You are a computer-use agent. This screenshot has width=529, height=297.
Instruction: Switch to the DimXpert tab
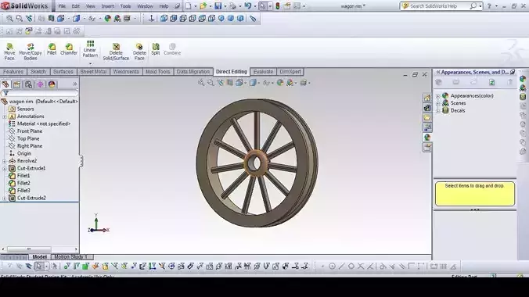click(290, 71)
